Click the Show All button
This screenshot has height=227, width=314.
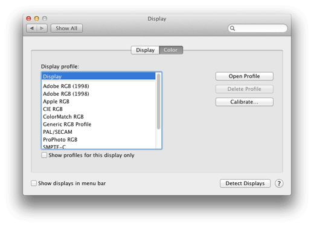(x=66, y=28)
